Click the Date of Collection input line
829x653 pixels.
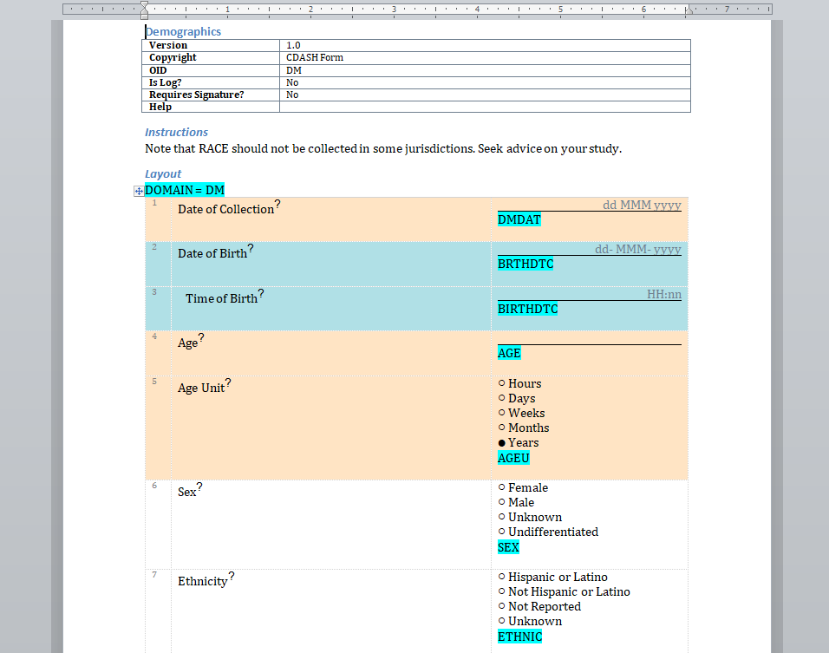point(590,206)
